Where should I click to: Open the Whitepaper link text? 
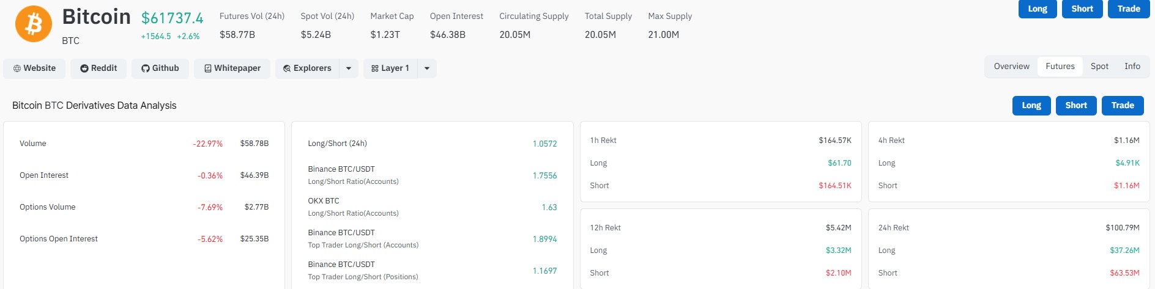point(237,68)
